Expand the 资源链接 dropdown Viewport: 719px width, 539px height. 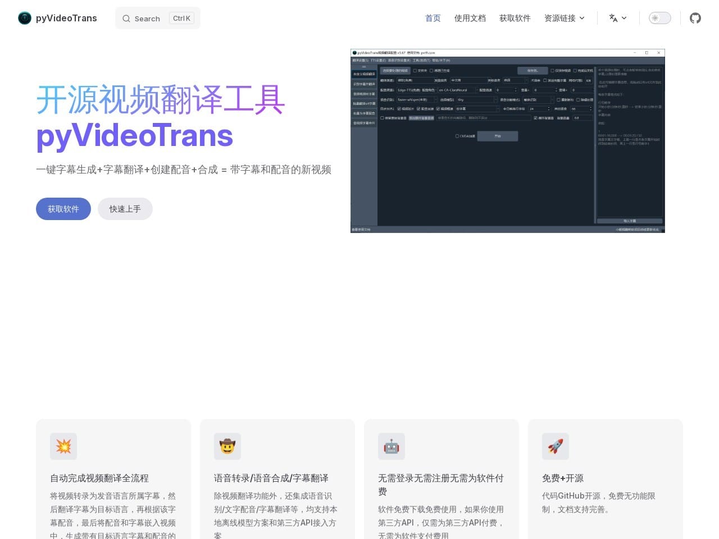564,18
